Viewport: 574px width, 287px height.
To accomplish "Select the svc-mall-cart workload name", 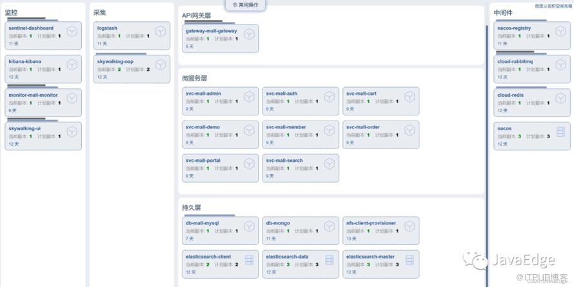I will pyautogui.click(x=361, y=94).
